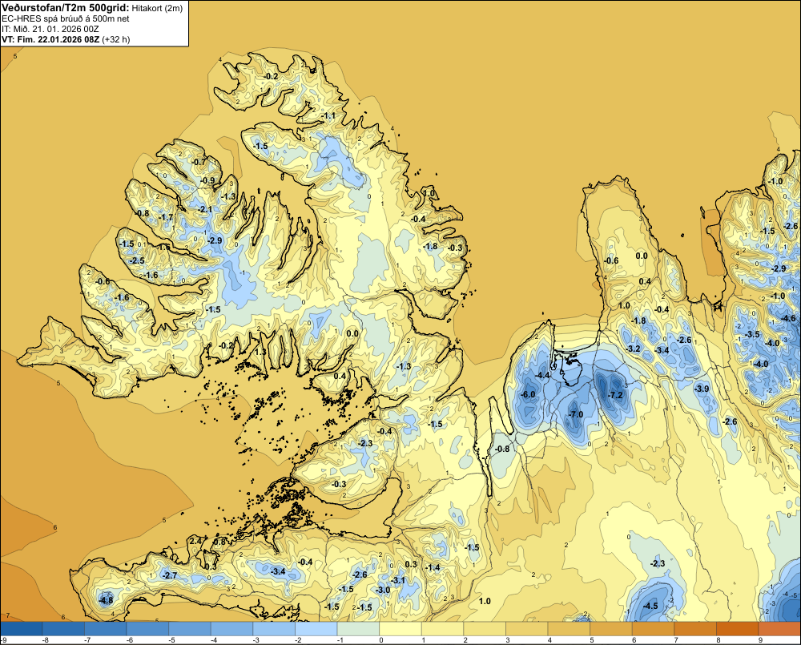Click the -5 tick label on the color scale
801x645 pixels.
tap(171, 640)
